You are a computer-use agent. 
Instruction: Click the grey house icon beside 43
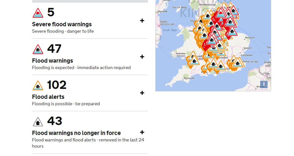[x=38, y=122]
